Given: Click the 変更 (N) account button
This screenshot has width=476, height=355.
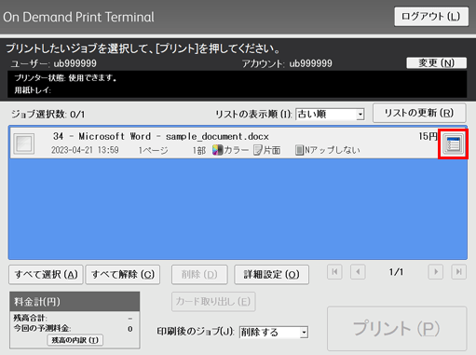Looking at the screenshot, I should [x=436, y=63].
